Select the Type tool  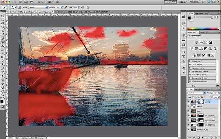3,72
